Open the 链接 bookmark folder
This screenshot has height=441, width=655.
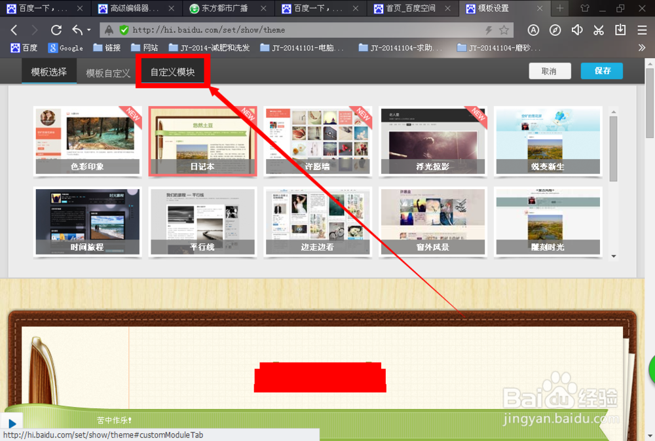(107, 48)
